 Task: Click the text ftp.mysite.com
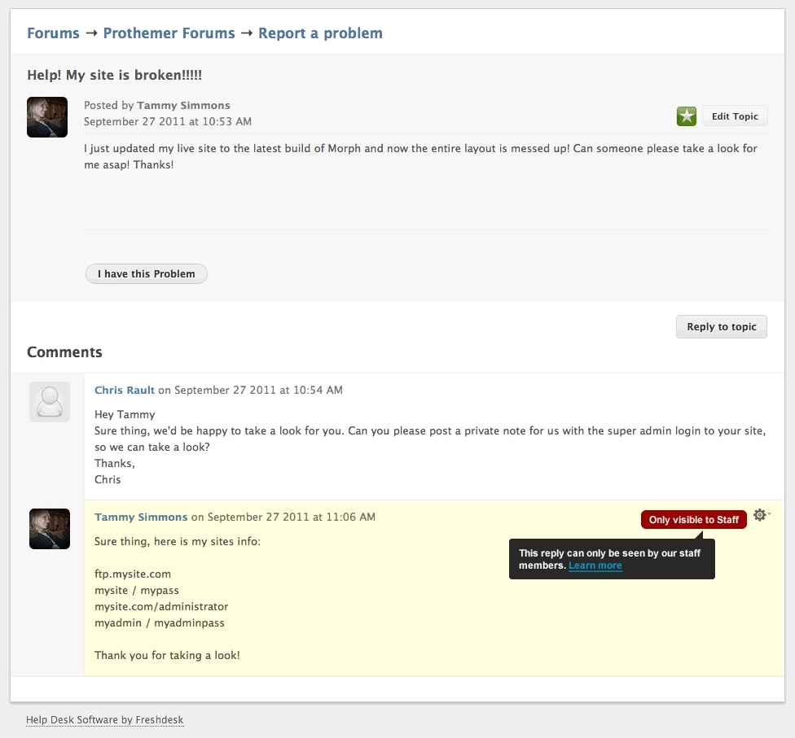133,574
